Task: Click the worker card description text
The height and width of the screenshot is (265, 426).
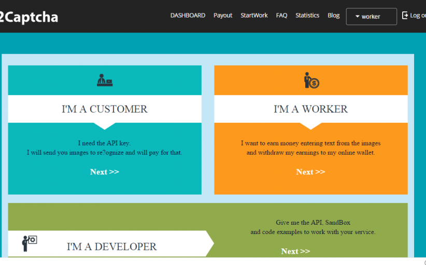Action: (x=310, y=148)
